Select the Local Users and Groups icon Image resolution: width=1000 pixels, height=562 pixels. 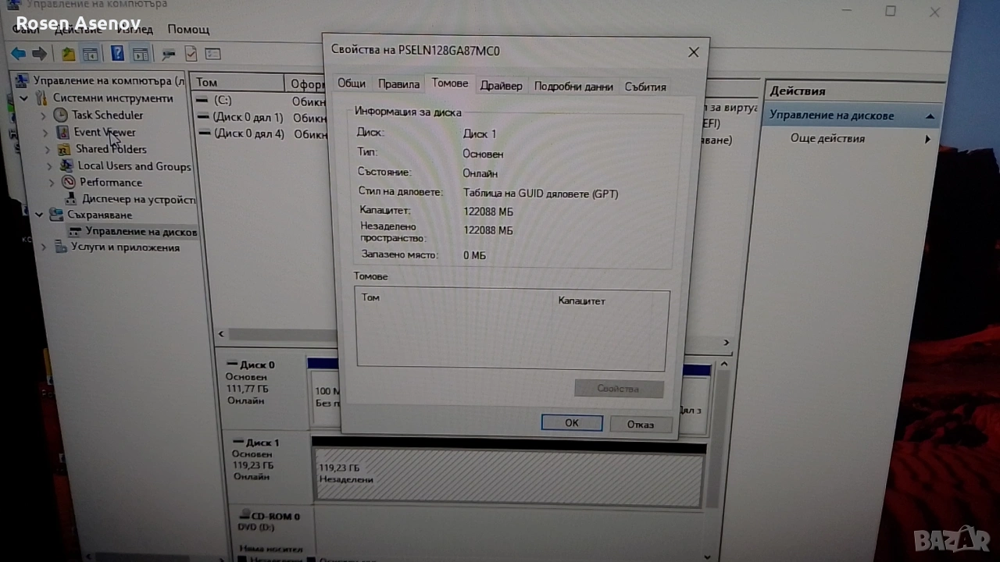(67, 165)
